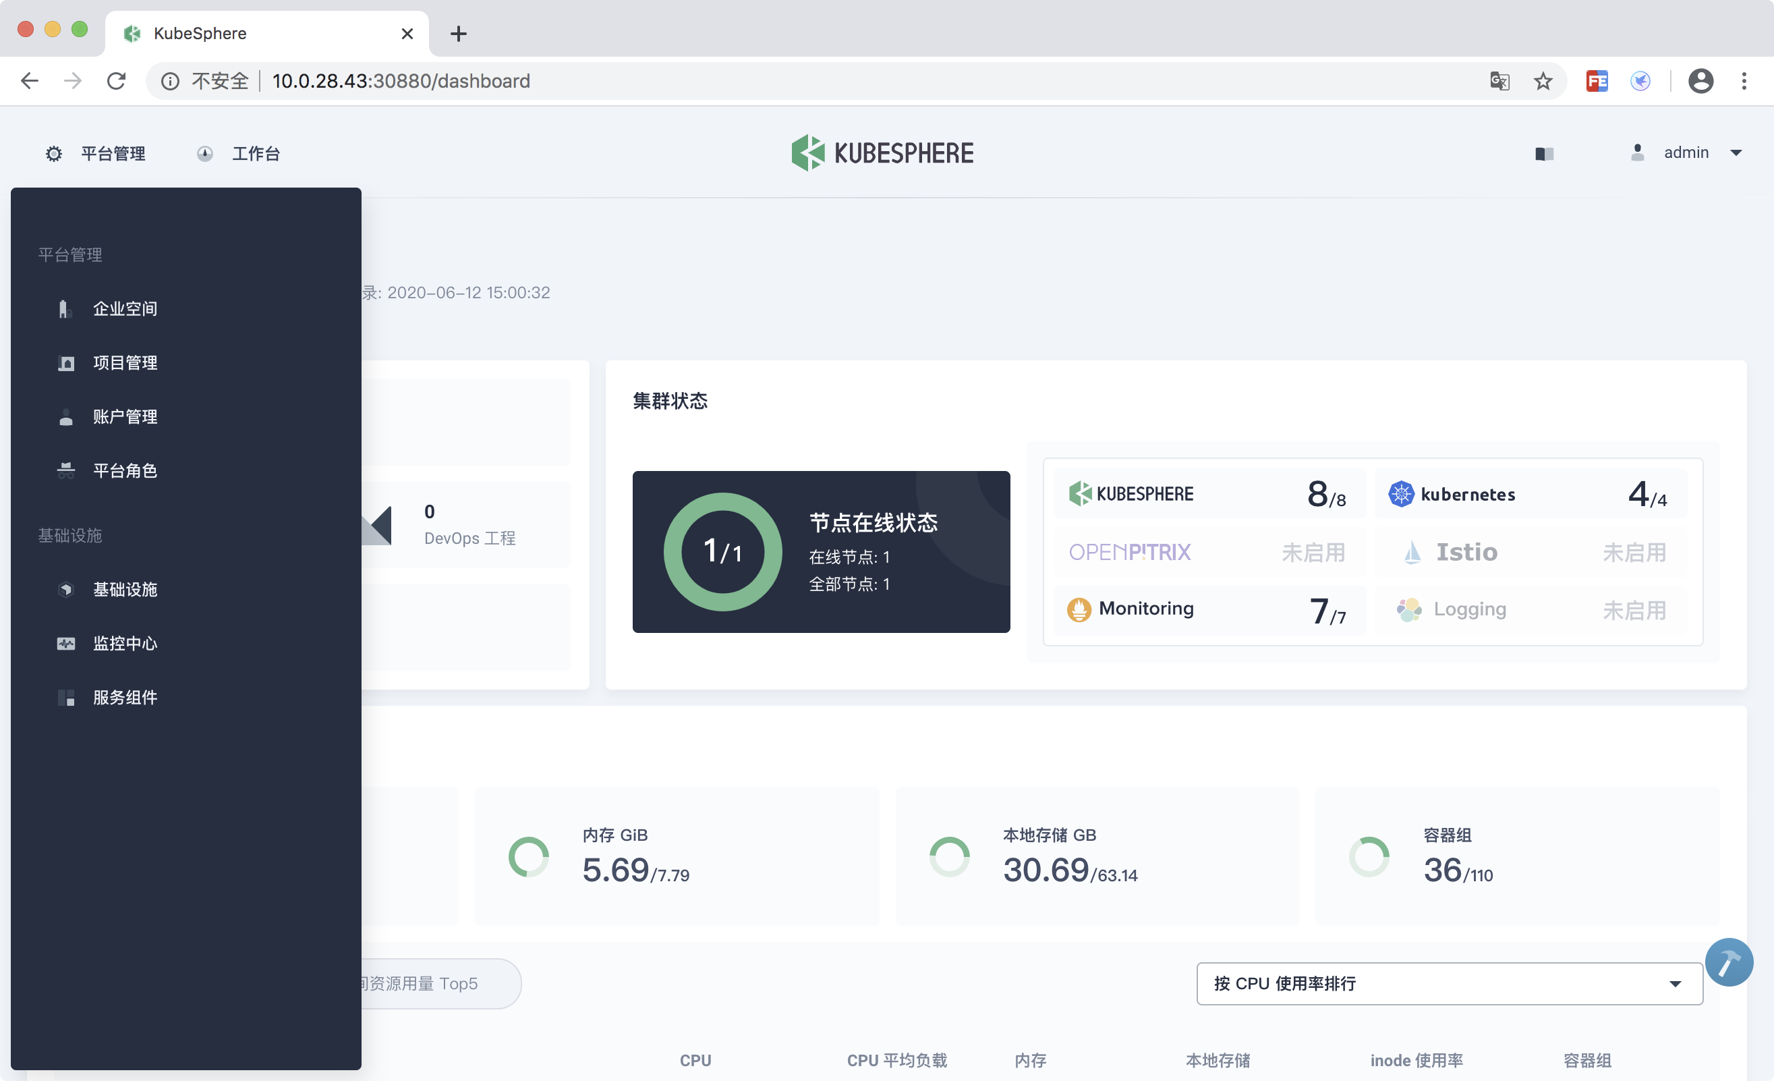
Task: Click the floating hammer toolbox icon
Action: [1728, 962]
